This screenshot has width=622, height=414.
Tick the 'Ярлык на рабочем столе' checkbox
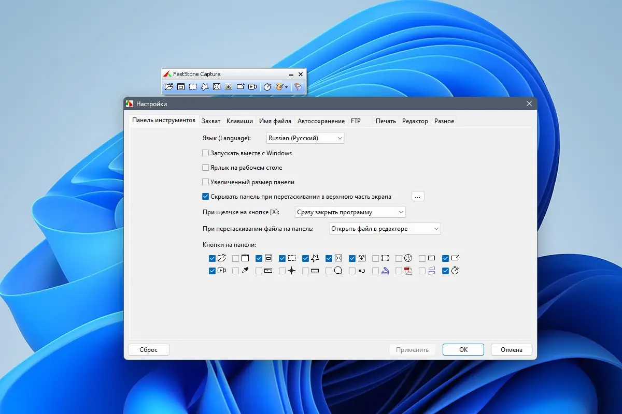[205, 168]
